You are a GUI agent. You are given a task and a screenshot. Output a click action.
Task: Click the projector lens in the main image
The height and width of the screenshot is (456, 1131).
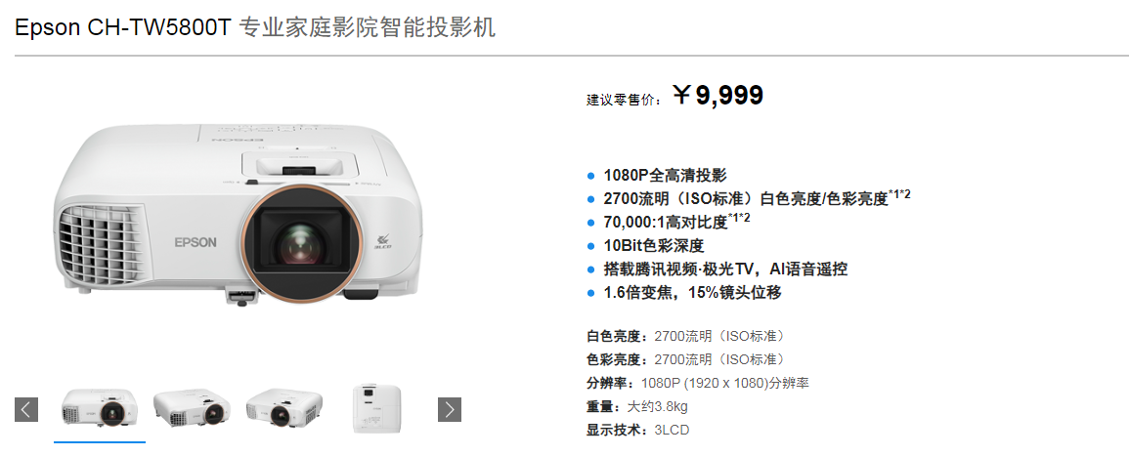(x=303, y=243)
